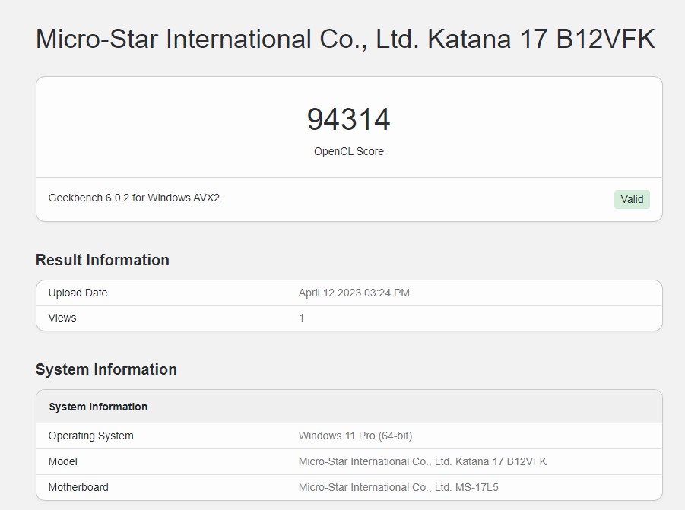
Task: Click the 94314 score number
Action: coord(348,120)
